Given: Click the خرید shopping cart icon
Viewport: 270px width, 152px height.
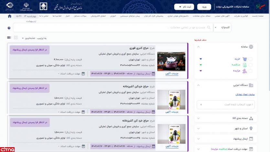Looking at the screenshot, I should tap(245, 59).
